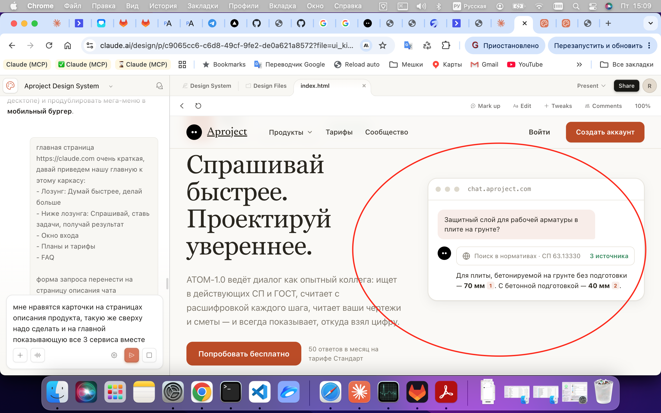
Task: Show hidden bookmarks with the overflow chevron
Action: [x=579, y=65]
